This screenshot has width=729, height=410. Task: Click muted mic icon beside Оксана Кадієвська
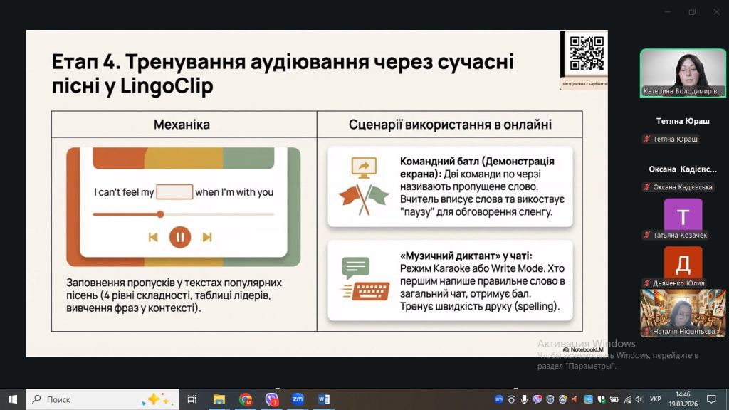pyautogui.click(x=646, y=187)
